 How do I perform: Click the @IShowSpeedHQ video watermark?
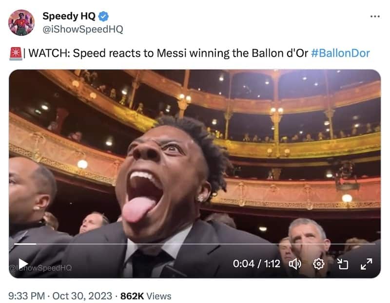[x=40, y=268]
